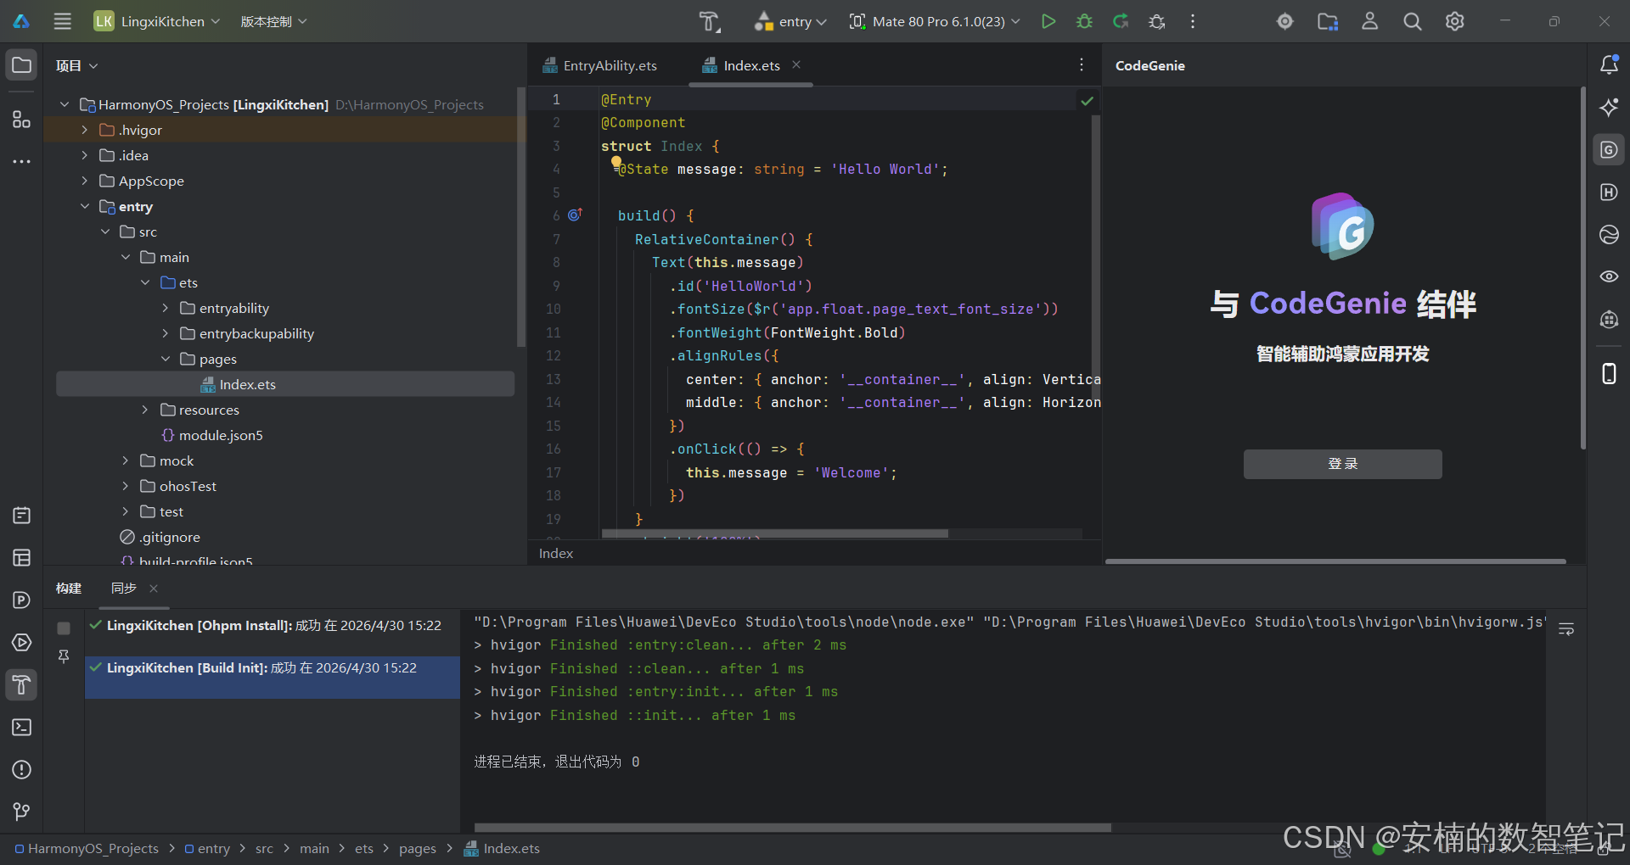Run the entry module

pyautogui.click(x=1048, y=21)
